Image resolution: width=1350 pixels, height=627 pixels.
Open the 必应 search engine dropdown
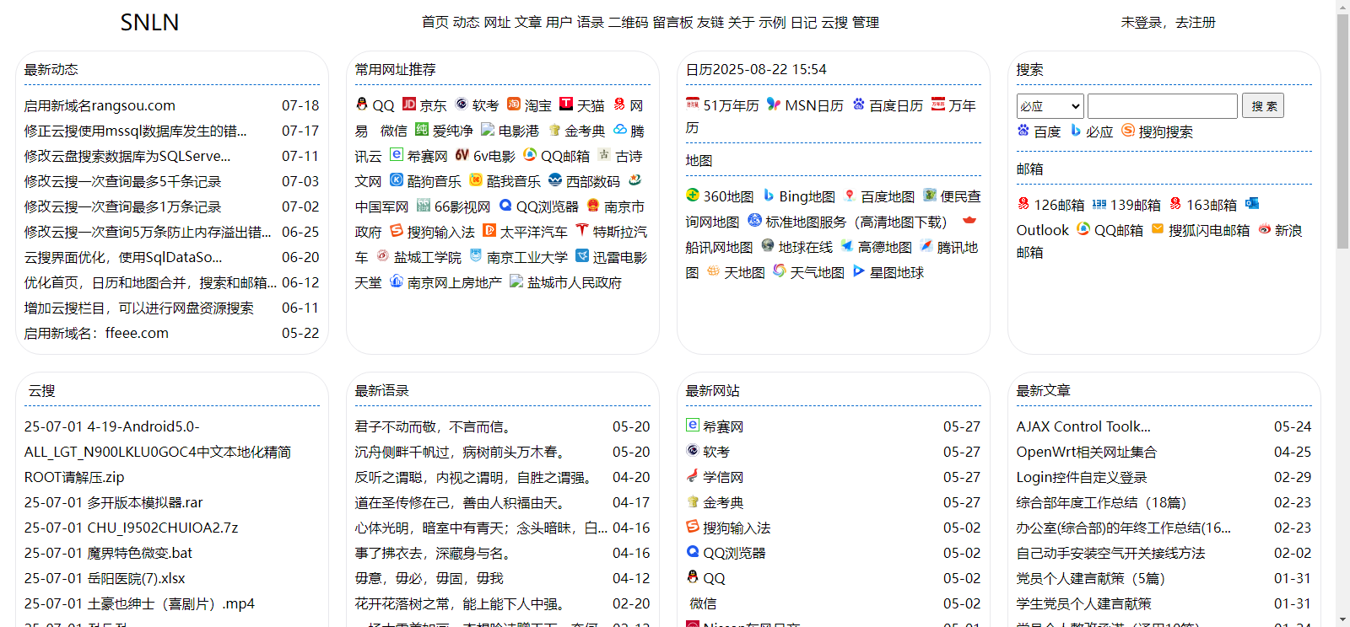tap(1050, 106)
